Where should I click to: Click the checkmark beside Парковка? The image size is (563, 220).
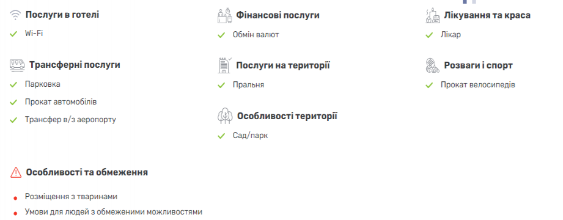point(13,85)
